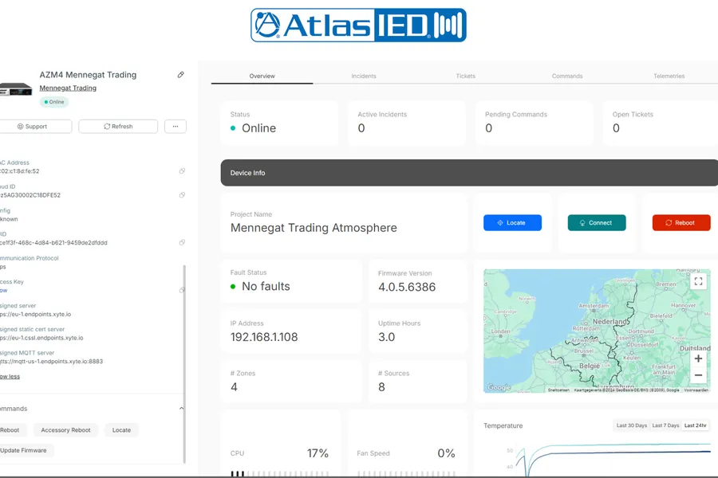This screenshot has width=718, height=478.
Task: Click the Fan Speed bar
Action: (406, 474)
